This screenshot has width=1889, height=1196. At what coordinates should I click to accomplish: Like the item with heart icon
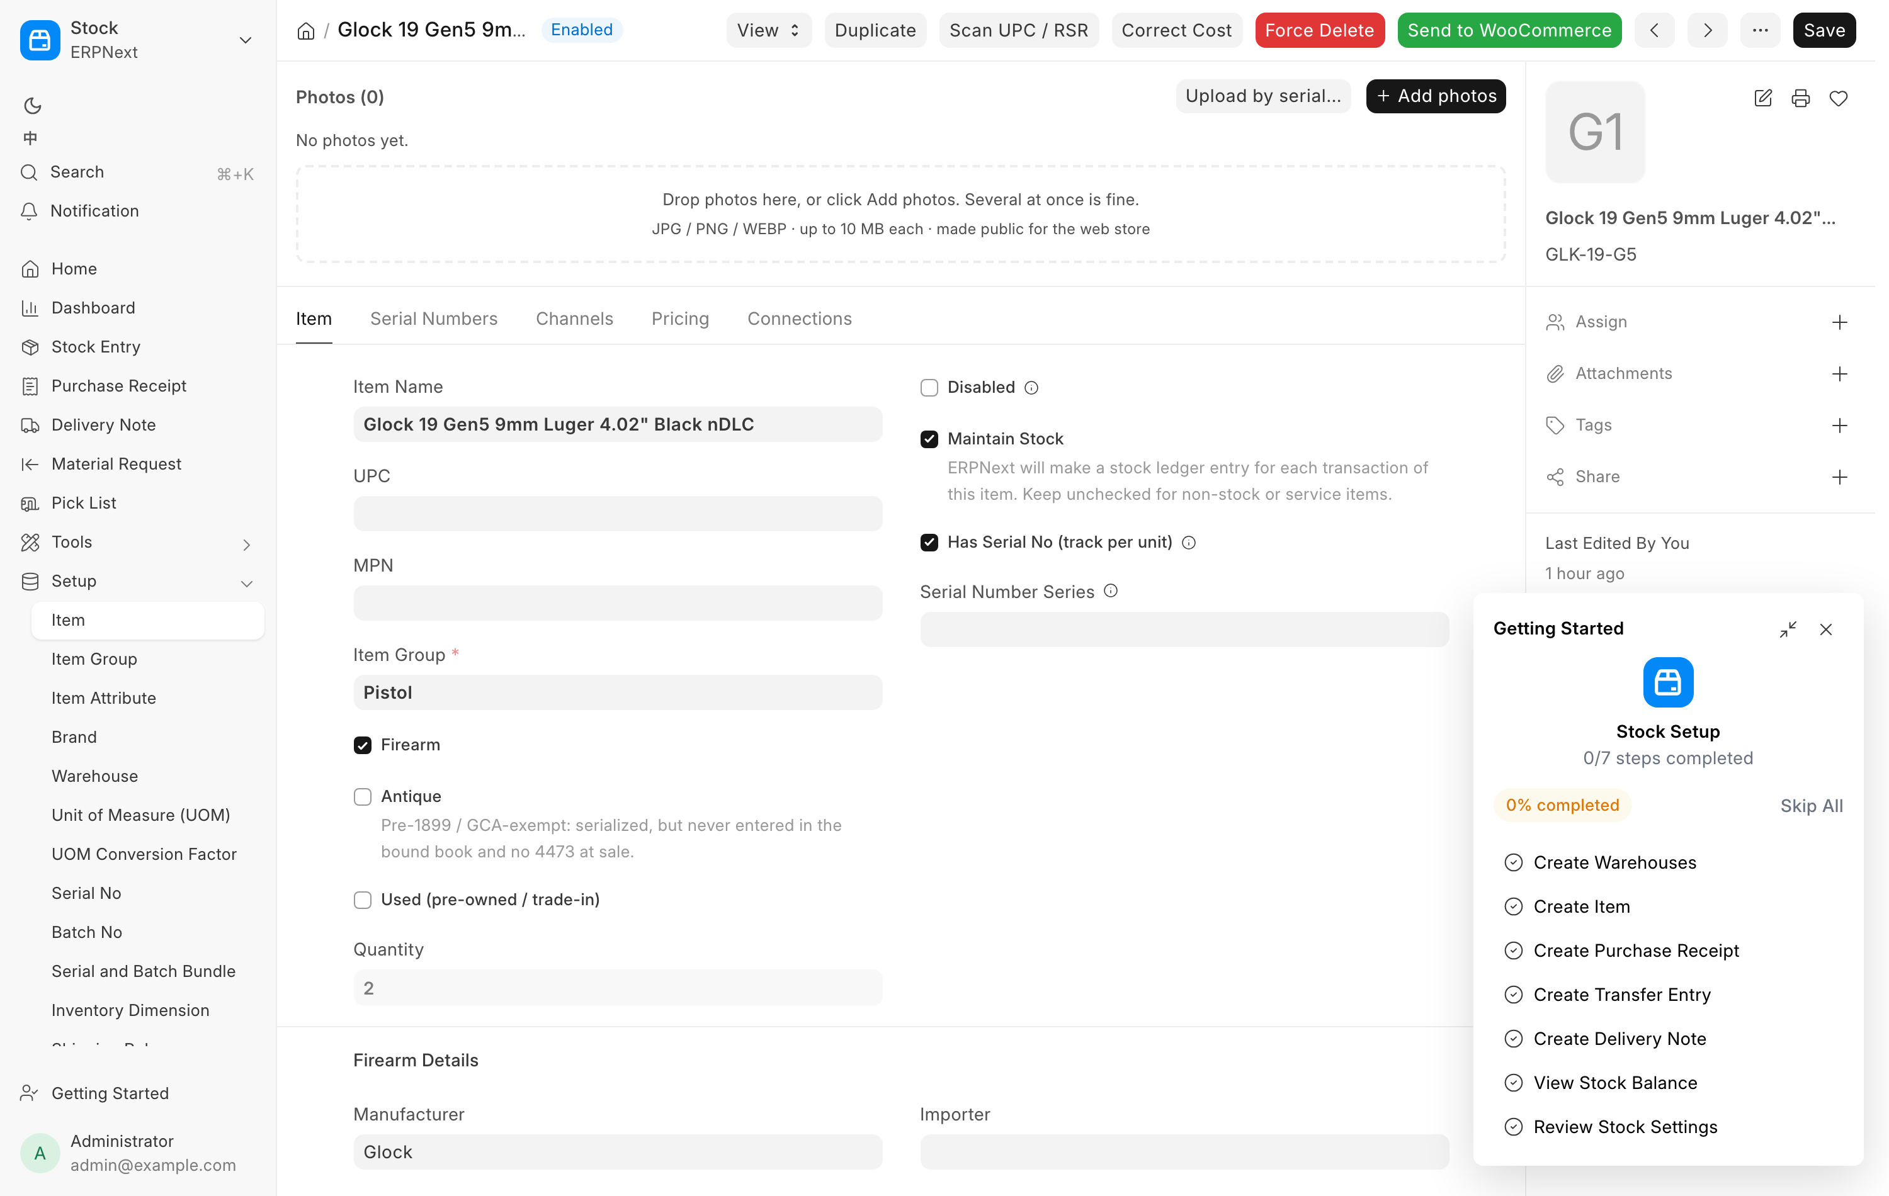click(1838, 98)
